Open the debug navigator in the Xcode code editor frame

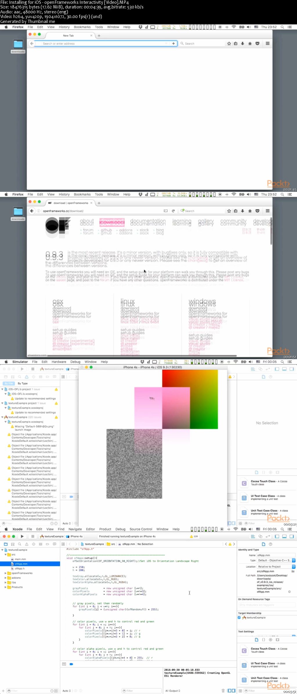[x=40, y=544]
